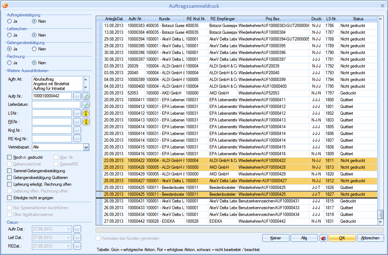Select Ja for Lieferschein

point(10,35)
